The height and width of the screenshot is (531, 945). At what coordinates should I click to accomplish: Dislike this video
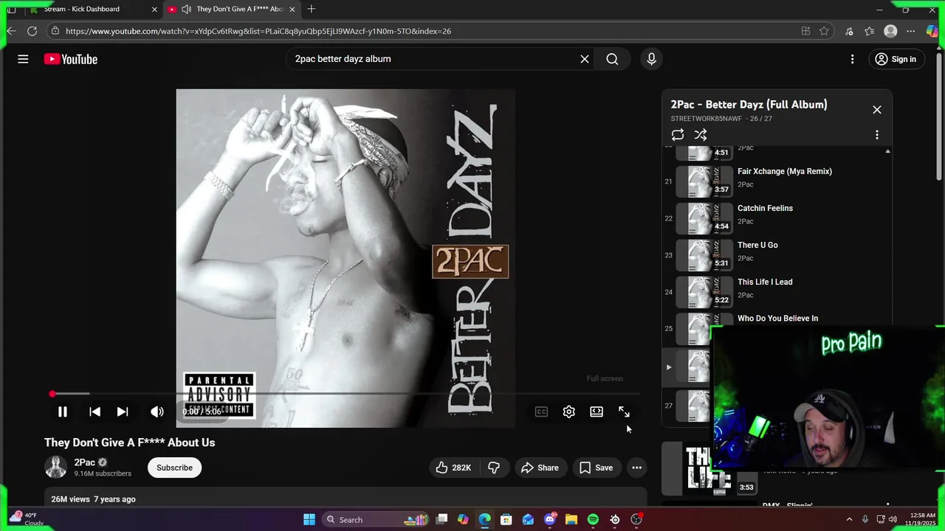(x=494, y=468)
